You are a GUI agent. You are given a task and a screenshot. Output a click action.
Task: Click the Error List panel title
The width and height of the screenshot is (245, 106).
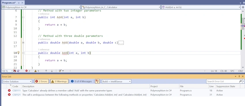[x=7, y=77]
